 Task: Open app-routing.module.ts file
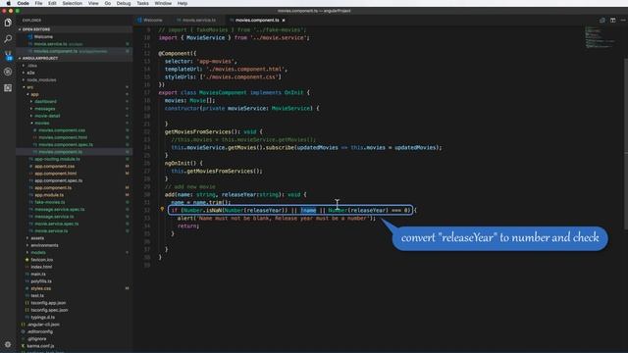pyautogui.click(x=57, y=159)
